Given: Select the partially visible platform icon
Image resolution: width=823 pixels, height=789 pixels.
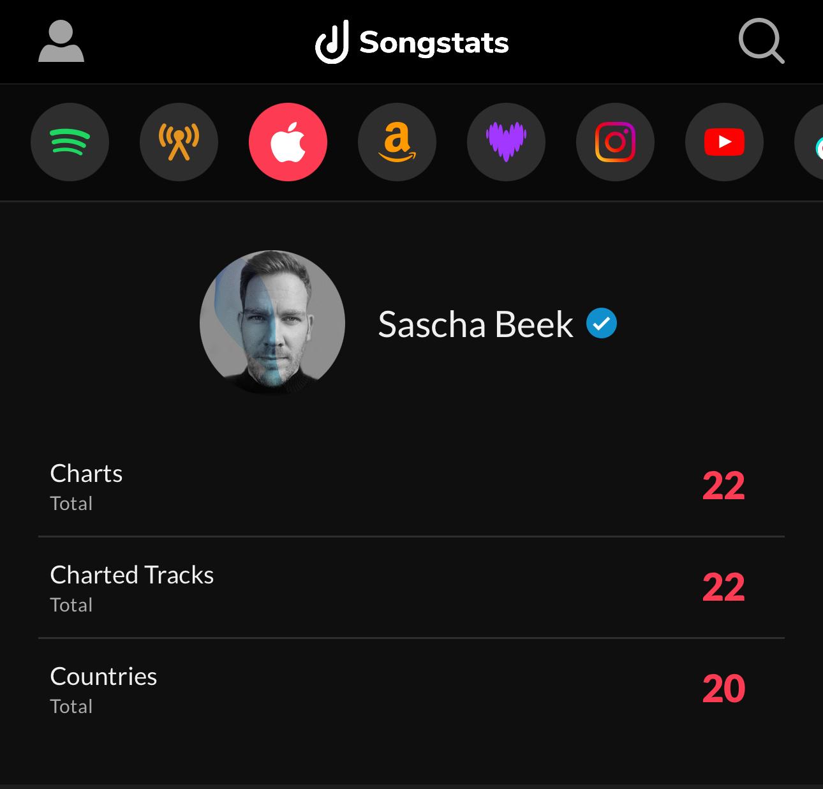Looking at the screenshot, I should [809, 142].
